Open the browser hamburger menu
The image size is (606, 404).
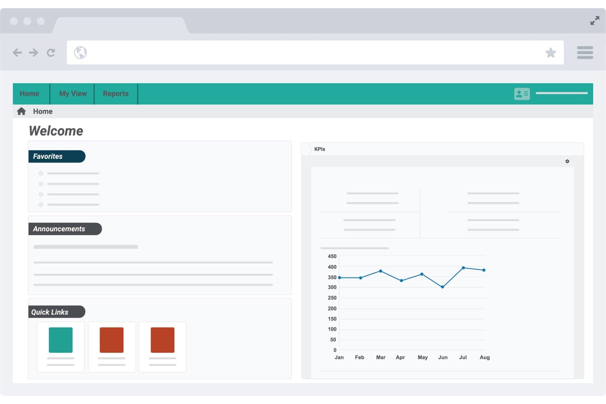585,52
